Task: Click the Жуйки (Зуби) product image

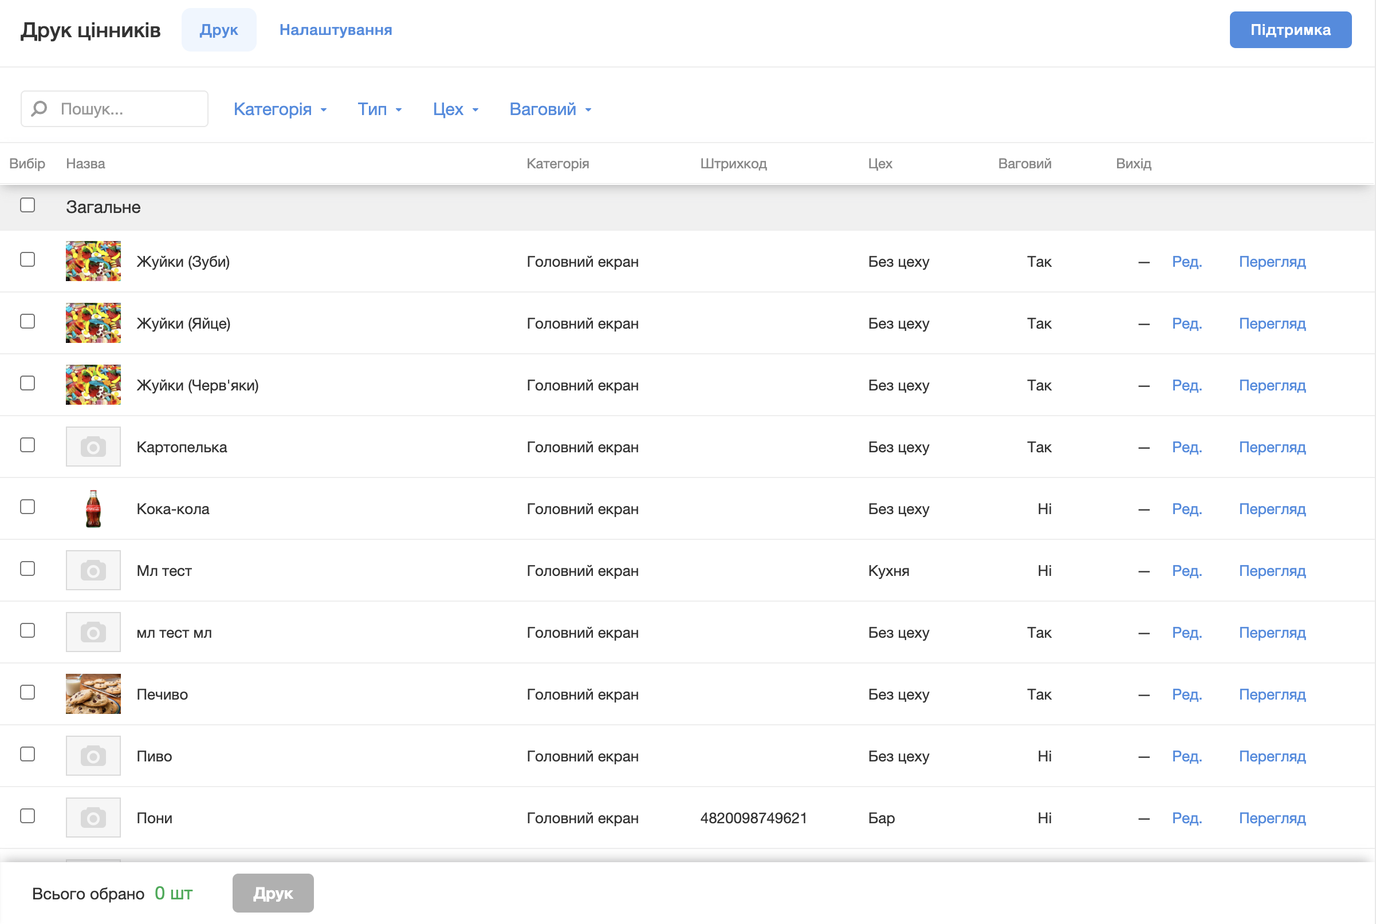Action: (93, 261)
